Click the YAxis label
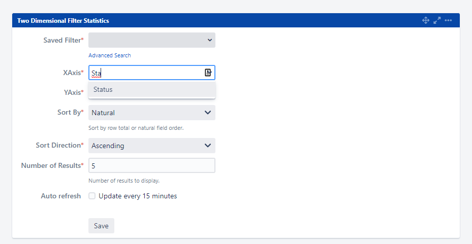This screenshot has height=244, width=472. [x=74, y=92]
